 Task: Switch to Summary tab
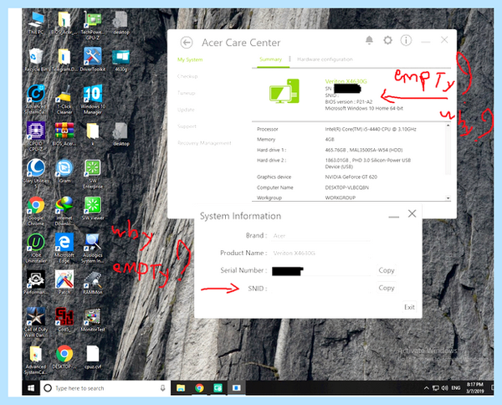point(270,59)
